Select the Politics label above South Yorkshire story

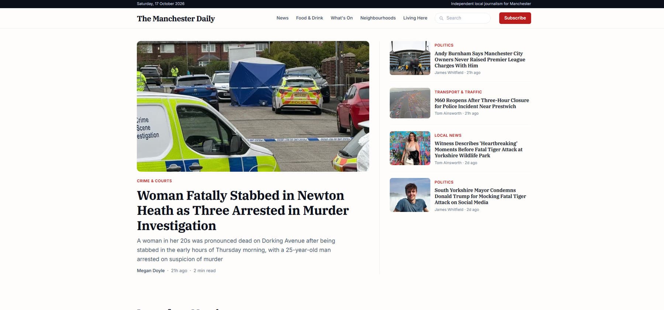(x=444, y=182)
